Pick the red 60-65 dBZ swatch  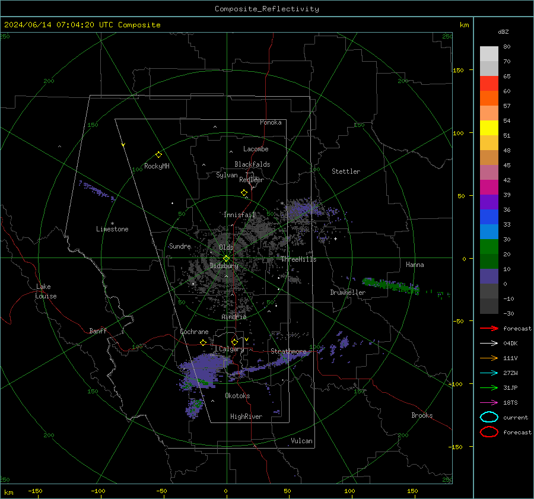[489, 84]
